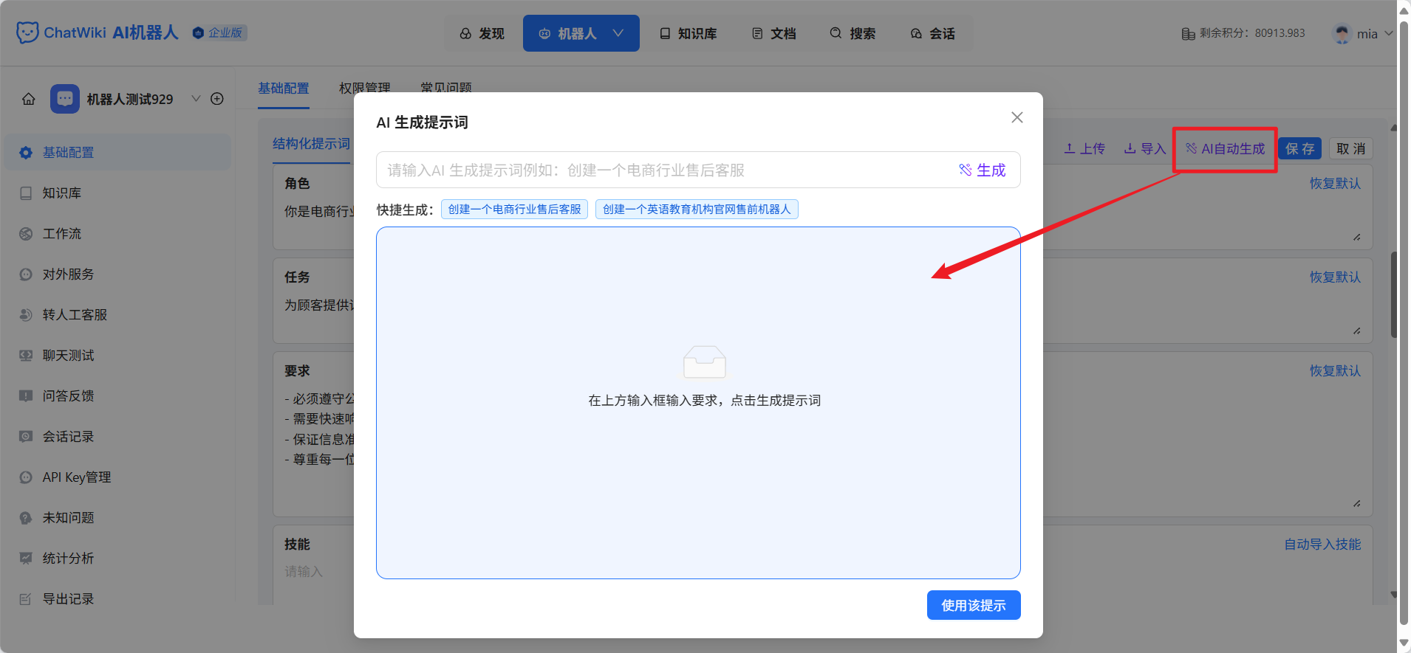Click the AI自动生成 button

pos(1226,149)
